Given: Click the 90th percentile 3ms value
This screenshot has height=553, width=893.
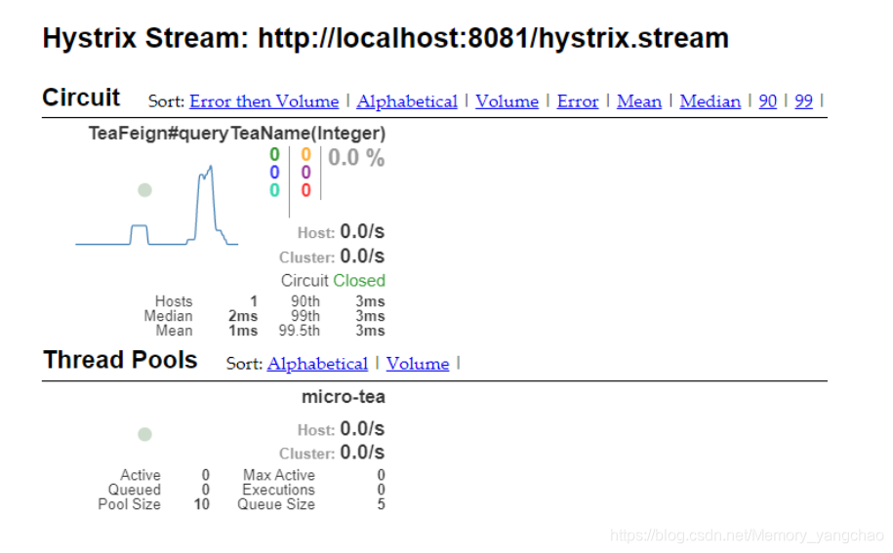Looking at the screenshot, I should [370, 301].
